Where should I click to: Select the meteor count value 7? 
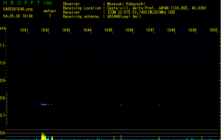(x=50, y=16)
